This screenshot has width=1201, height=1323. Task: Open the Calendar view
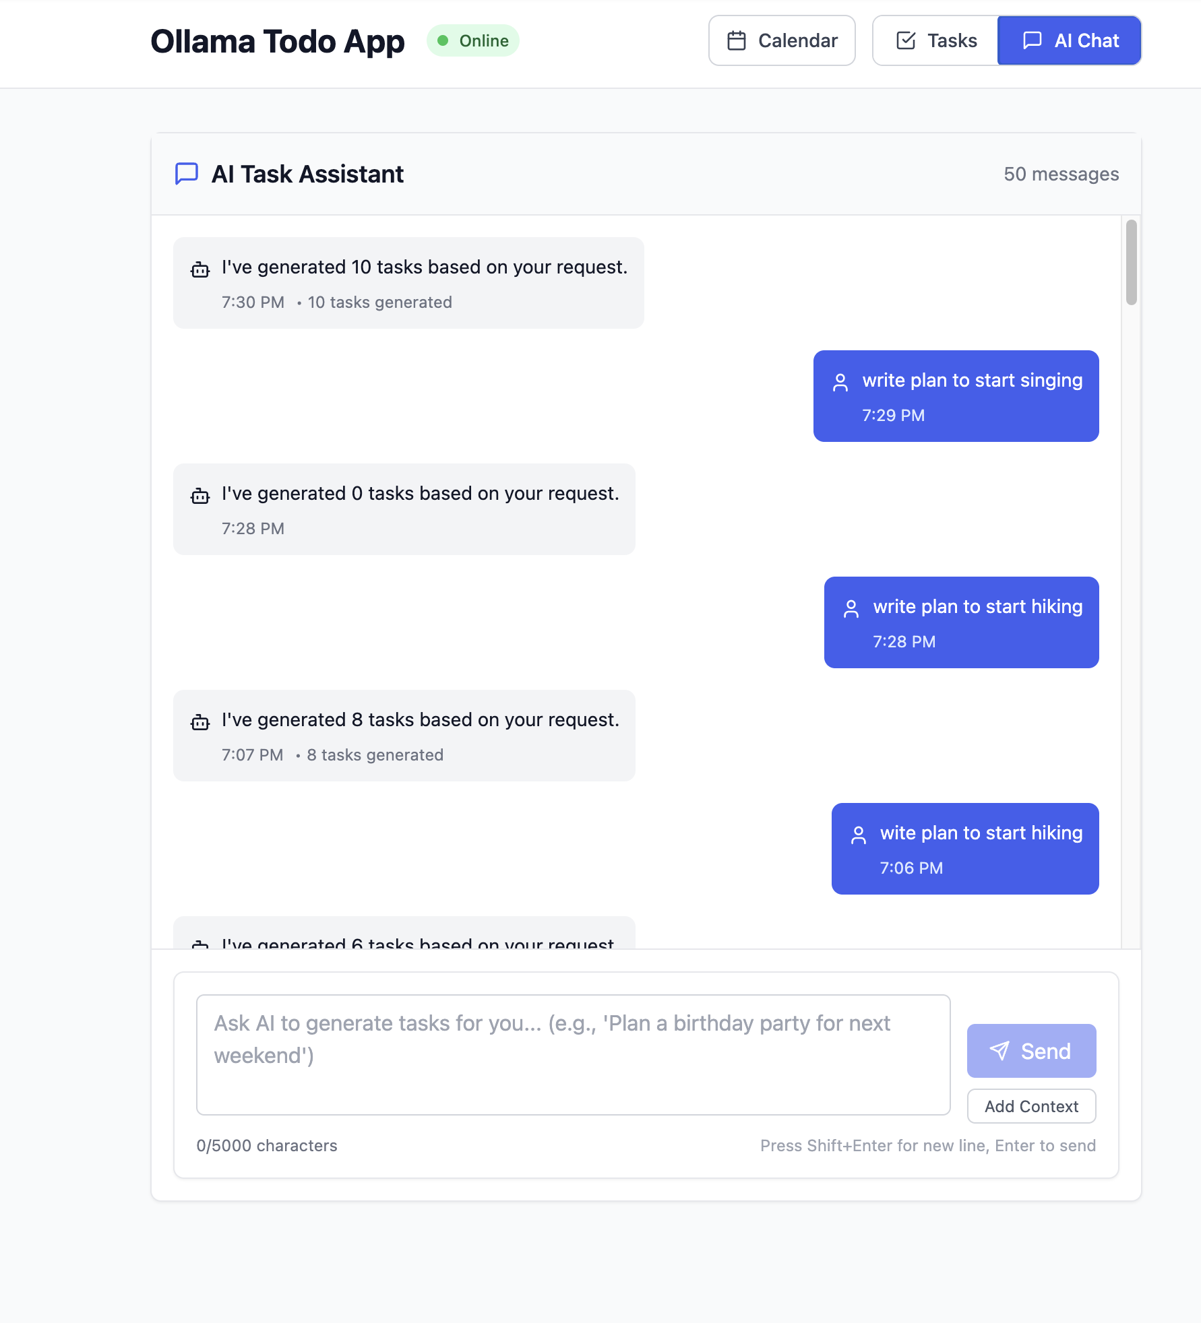tap(782, 41)
